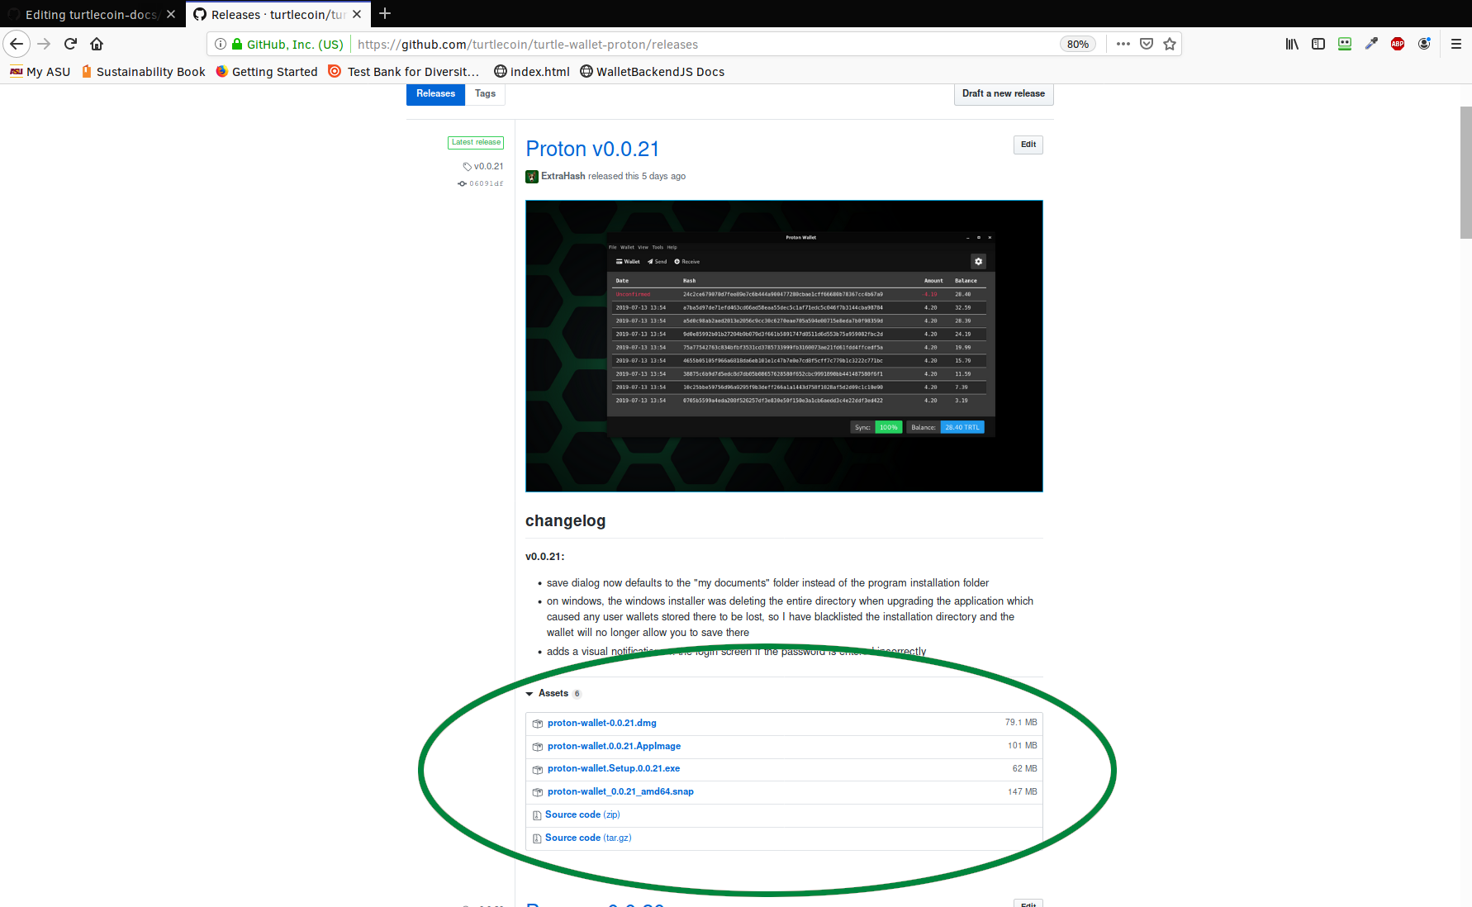
Task: Download proton-wallet.Setup.0.0.21.exe
Action: 614,768
